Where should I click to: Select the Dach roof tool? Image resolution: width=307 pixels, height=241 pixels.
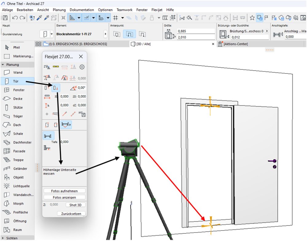point(17,125)
